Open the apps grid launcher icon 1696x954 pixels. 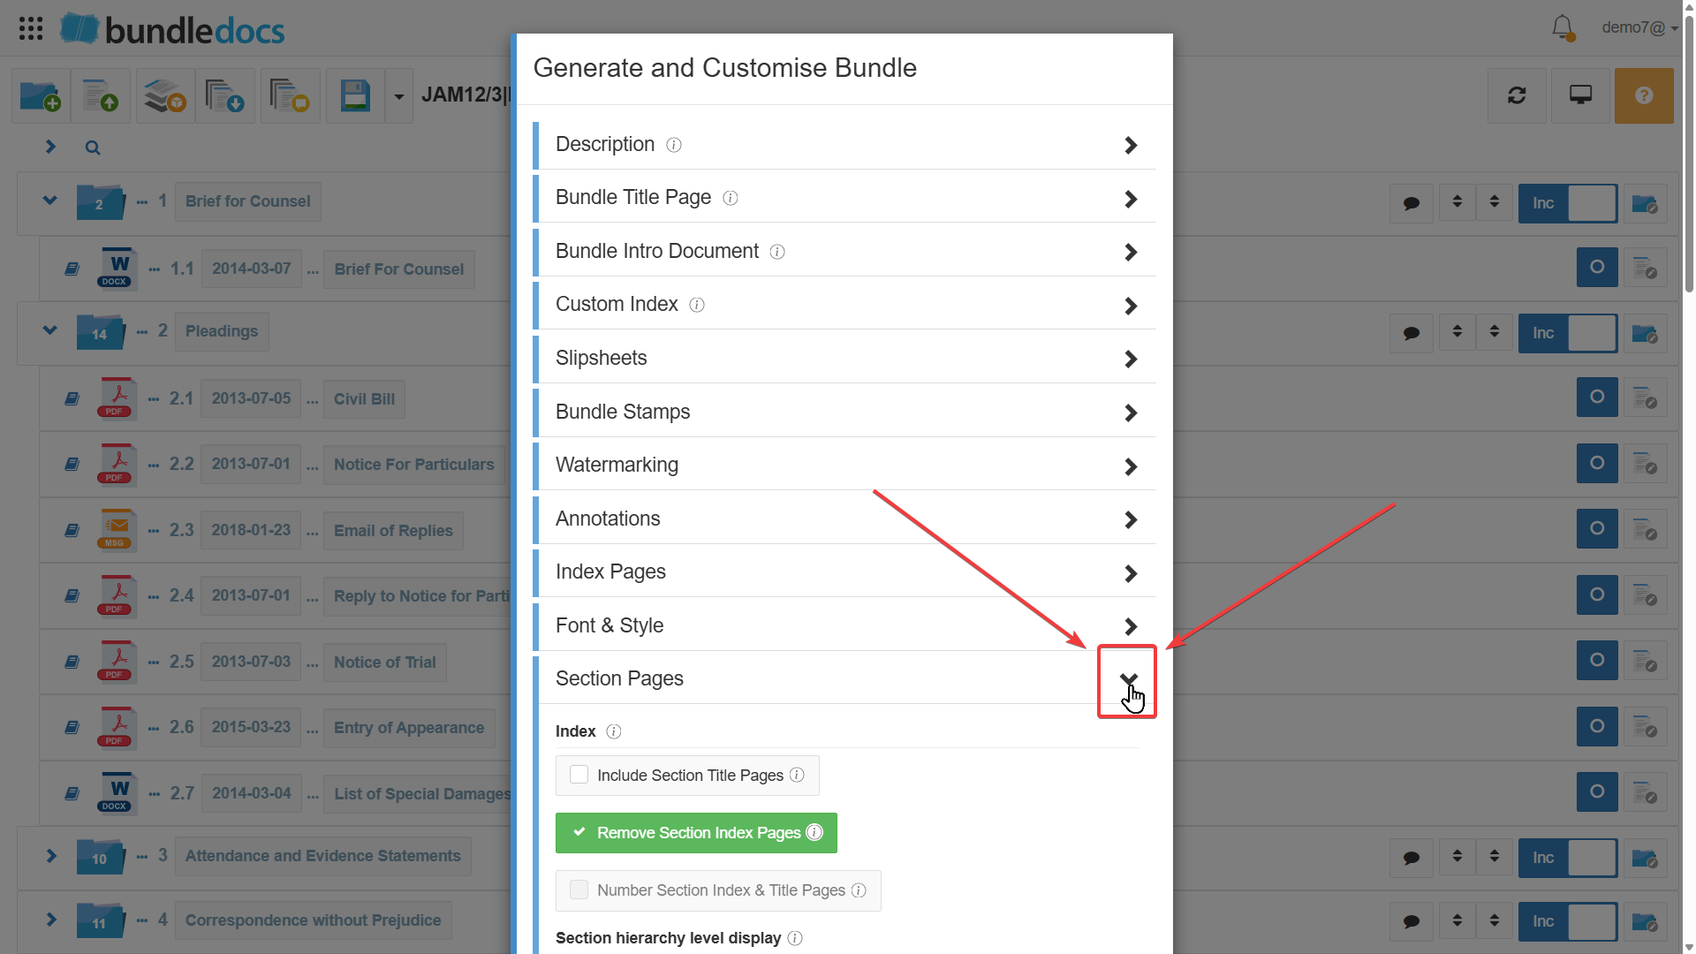(31, 28)
